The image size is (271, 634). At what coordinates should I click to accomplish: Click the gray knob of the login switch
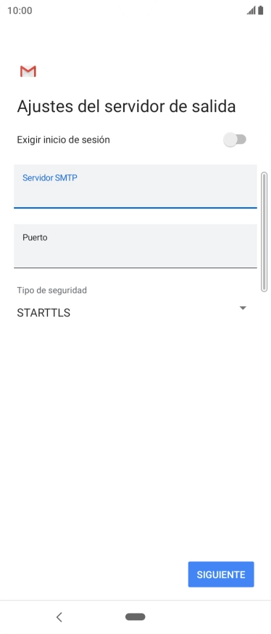pyautogui.click(x=230, y=140)
